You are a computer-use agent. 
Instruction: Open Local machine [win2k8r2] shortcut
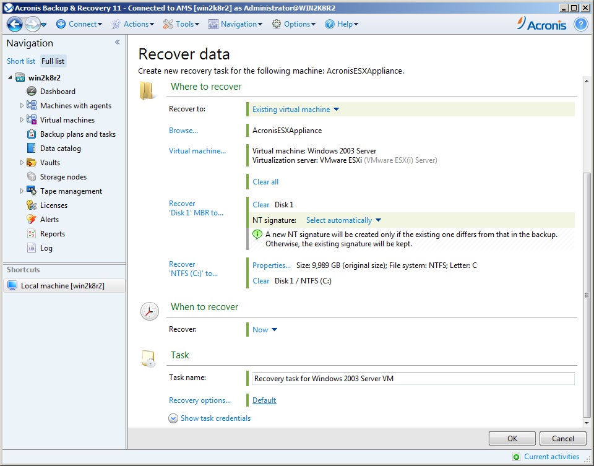pyautogui.click(x=64, y=286)
